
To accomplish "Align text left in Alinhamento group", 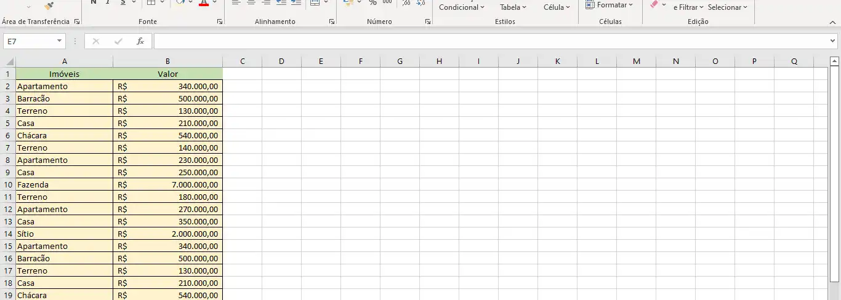I will [x=236, y=2].
